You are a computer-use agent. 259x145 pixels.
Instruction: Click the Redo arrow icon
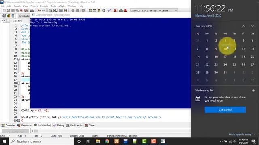43,10
